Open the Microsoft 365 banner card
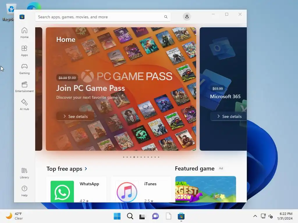This screenshot has height=223, width=298. [223, 89]
